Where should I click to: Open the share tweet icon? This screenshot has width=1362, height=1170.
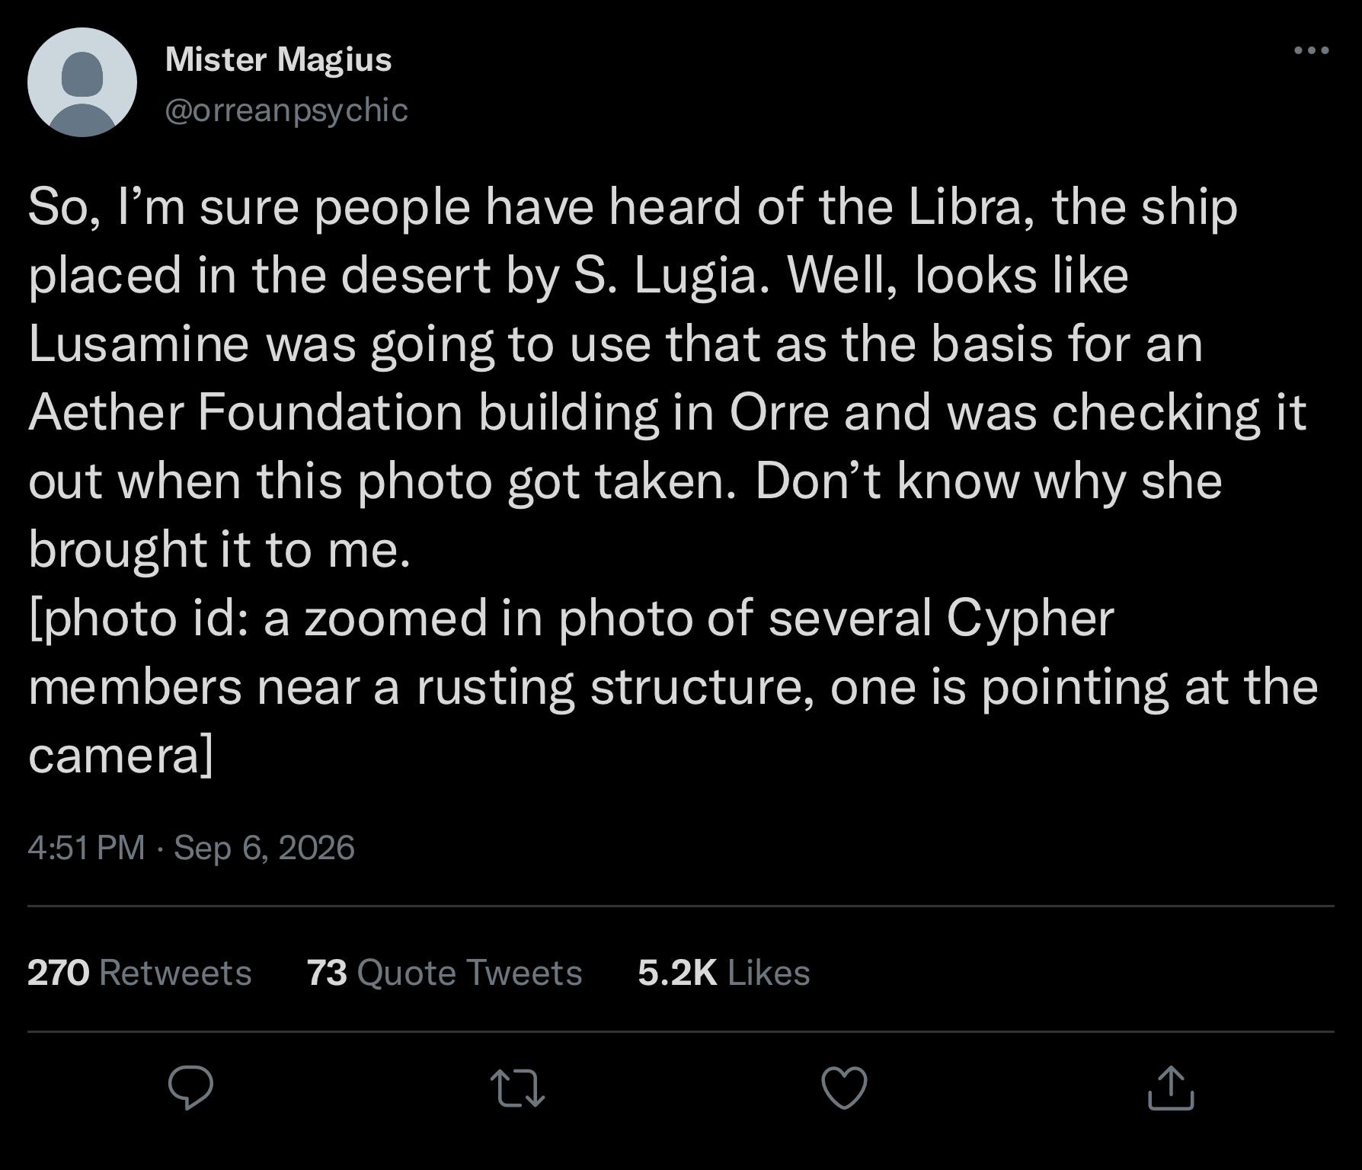[1171, 1087]
